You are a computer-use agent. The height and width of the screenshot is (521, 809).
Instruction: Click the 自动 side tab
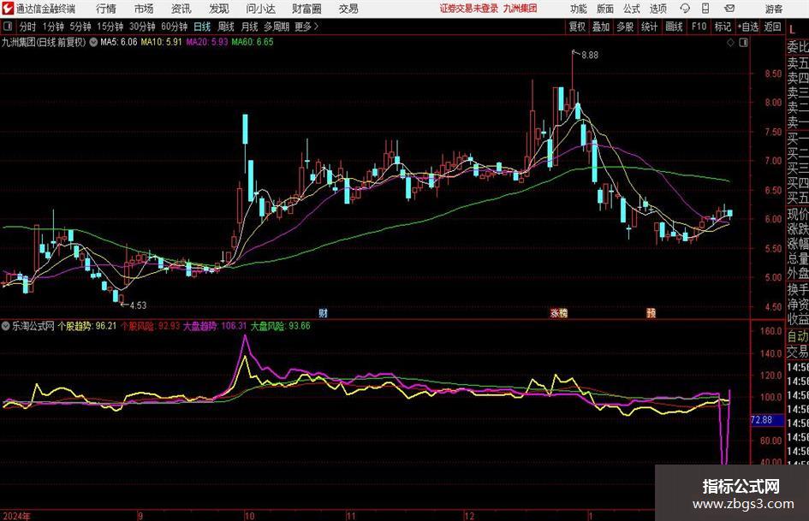(798, 336)
